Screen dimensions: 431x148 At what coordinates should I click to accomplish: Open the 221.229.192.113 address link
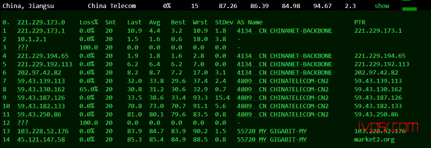point(45,64)
